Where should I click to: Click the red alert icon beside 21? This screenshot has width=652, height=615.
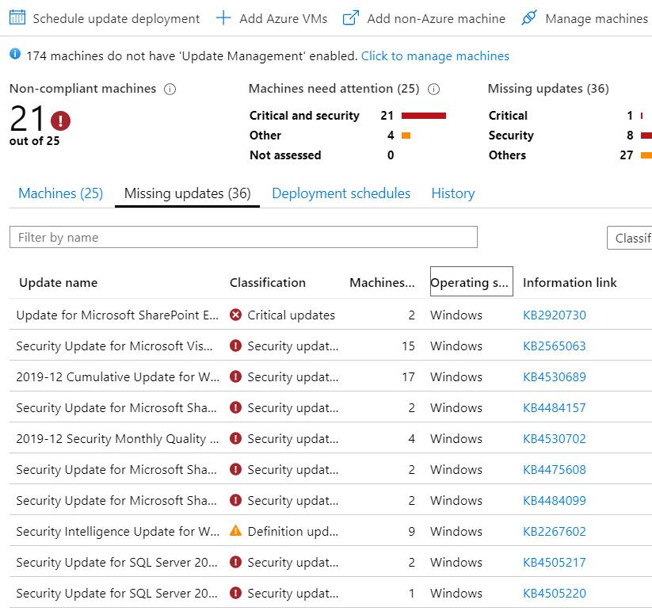tap(61, 120)
